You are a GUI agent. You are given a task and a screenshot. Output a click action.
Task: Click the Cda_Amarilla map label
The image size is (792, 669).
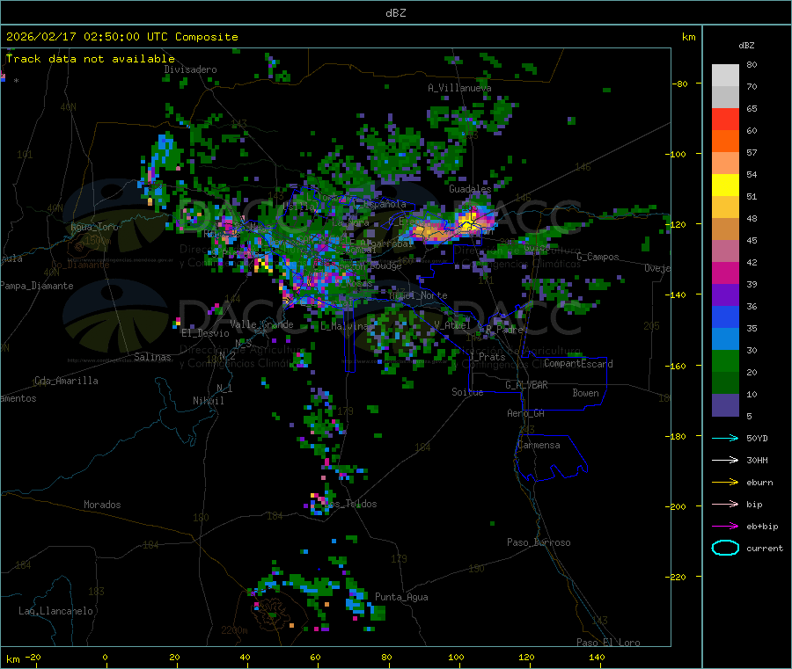(66, 381)
